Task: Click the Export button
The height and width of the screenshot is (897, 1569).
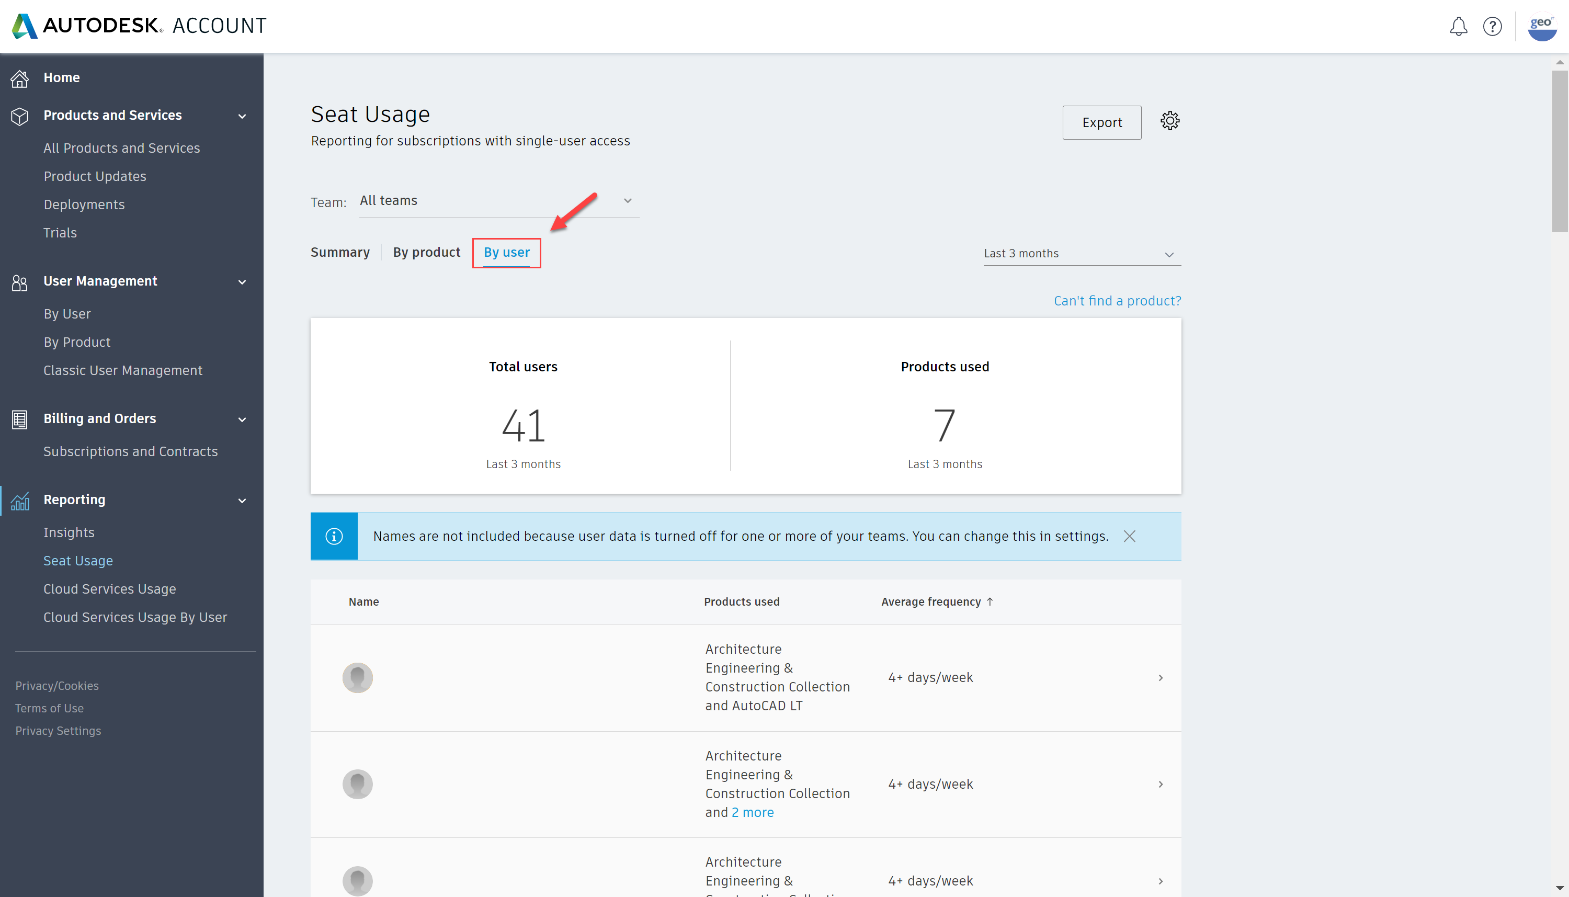Action: click(1101, 122)
